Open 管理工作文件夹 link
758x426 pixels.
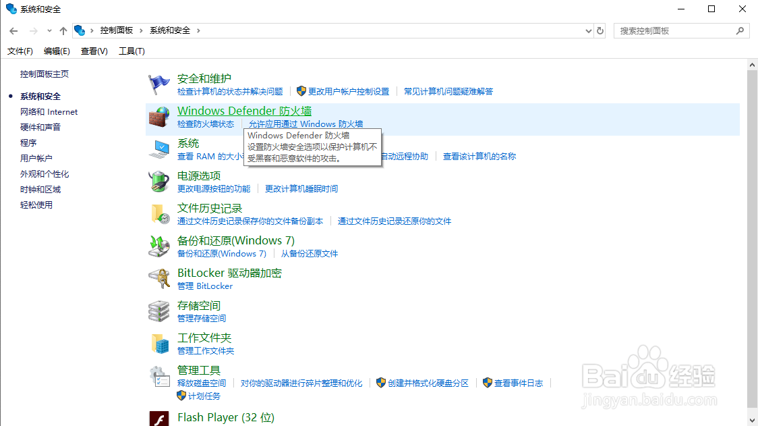206,351
